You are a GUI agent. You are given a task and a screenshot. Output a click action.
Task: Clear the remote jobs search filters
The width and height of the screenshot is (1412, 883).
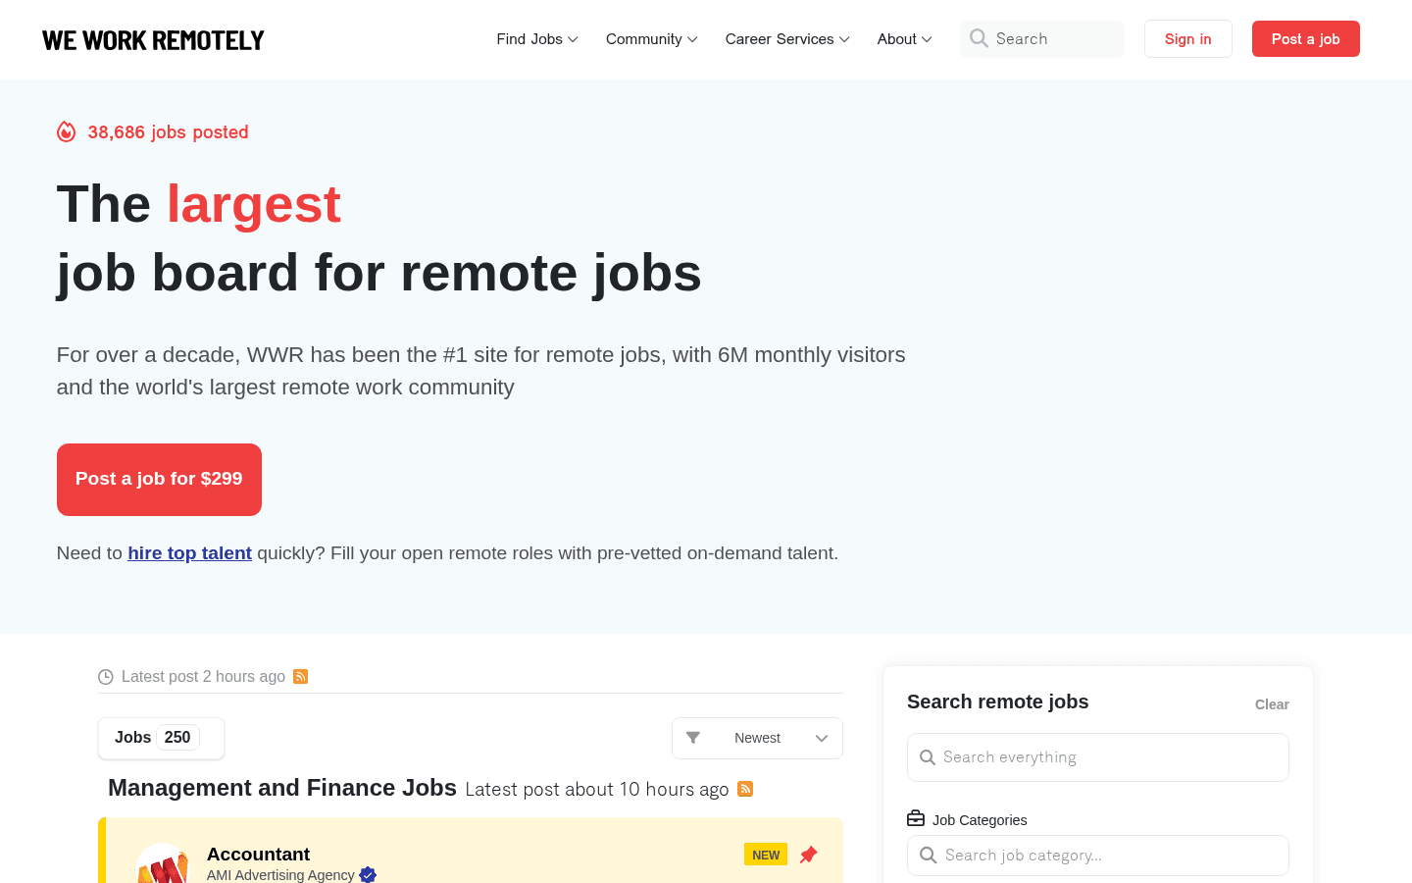(x=1272, y=703)
